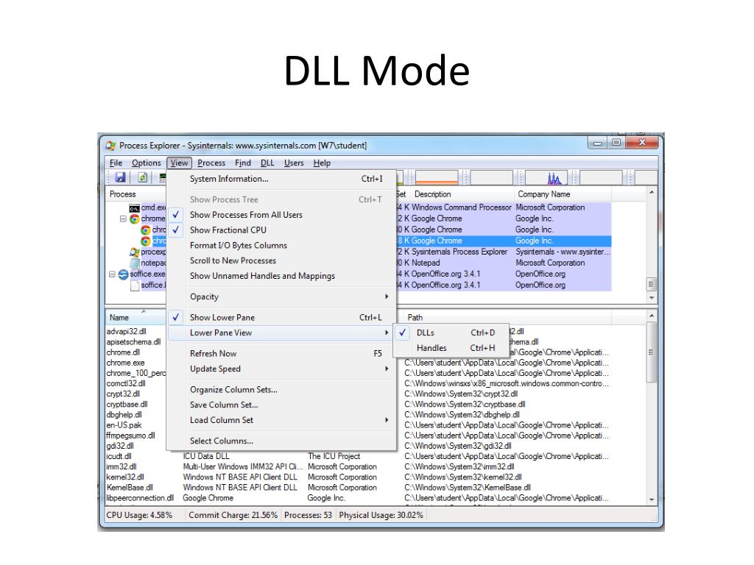Click lower pane scrollbar thumb

(652, 352)
